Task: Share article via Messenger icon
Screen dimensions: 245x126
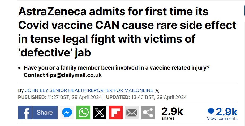Action: (x=67, y=113)
